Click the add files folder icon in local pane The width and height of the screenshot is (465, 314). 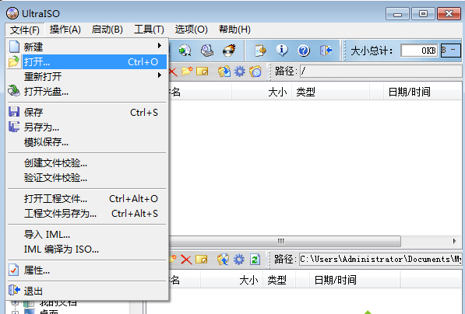(x=223, y=260)
